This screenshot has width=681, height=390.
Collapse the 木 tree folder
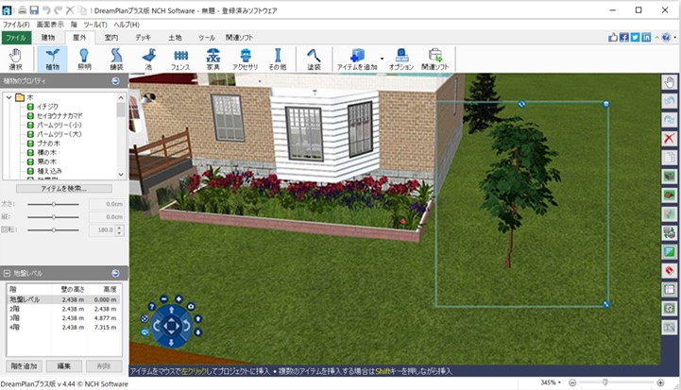pos(9,97)
